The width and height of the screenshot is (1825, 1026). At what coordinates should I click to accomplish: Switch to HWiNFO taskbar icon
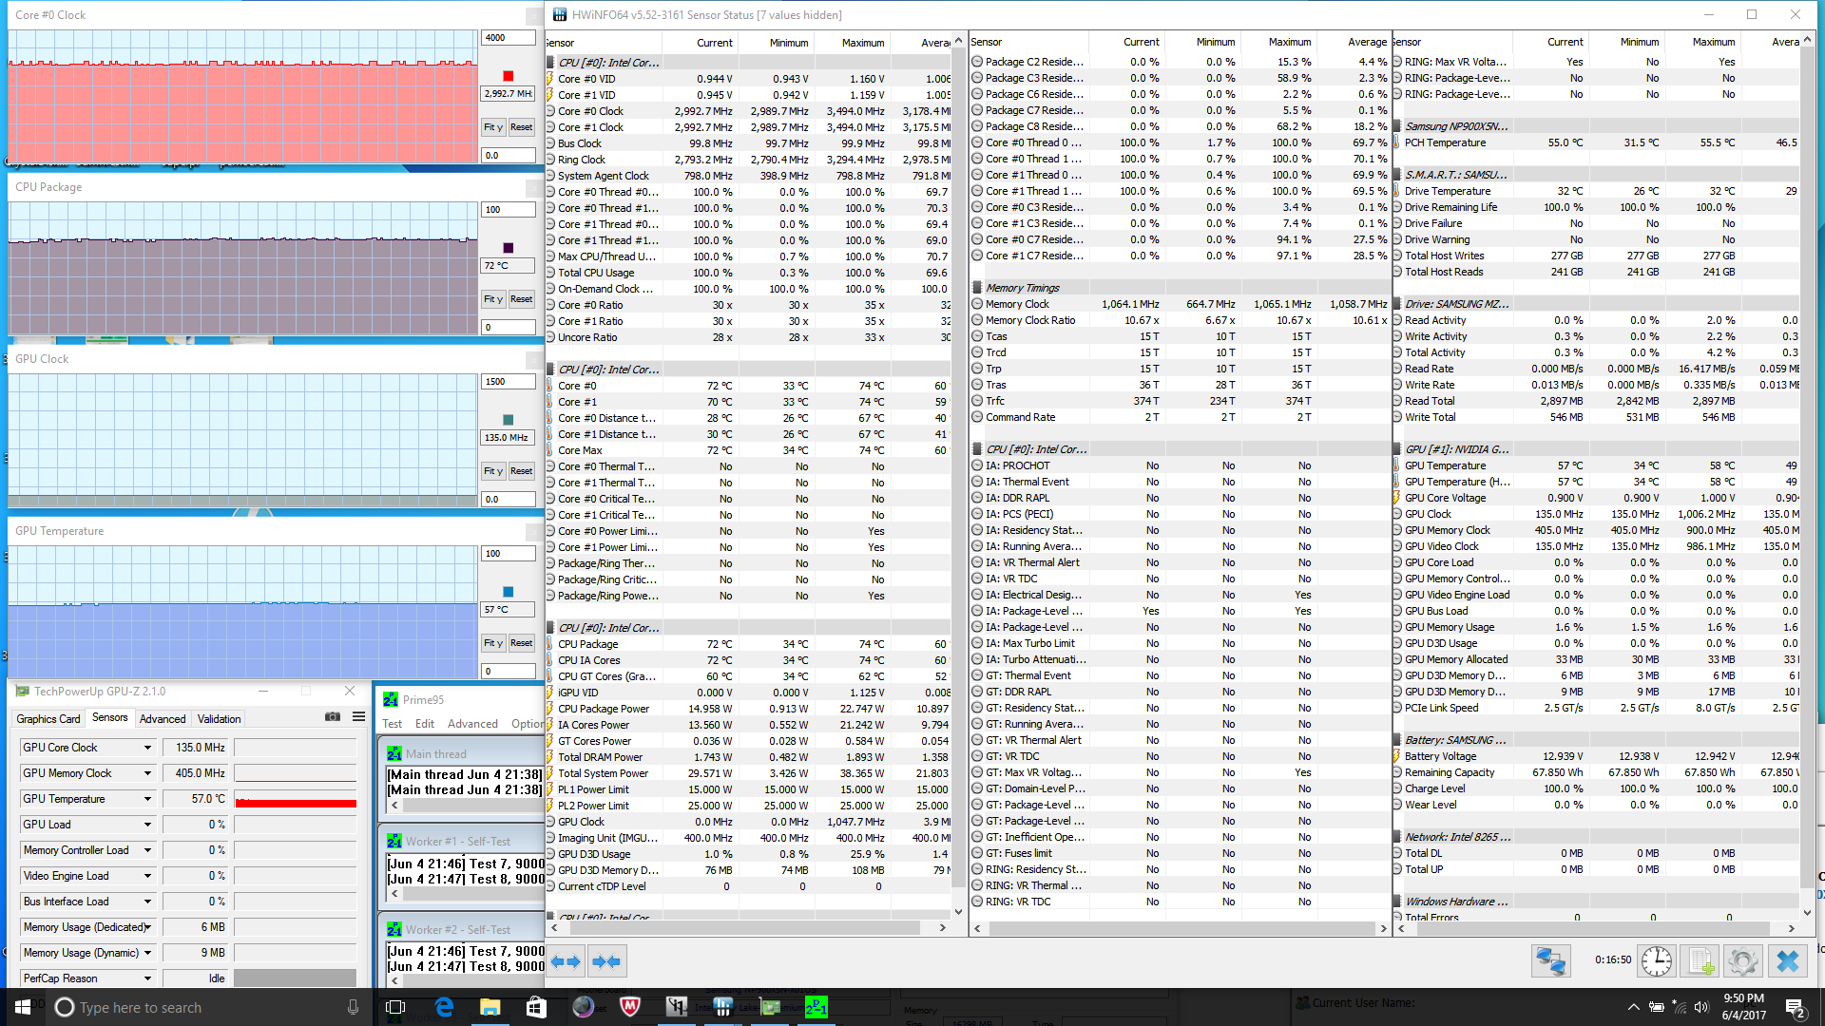(722, 1007)
